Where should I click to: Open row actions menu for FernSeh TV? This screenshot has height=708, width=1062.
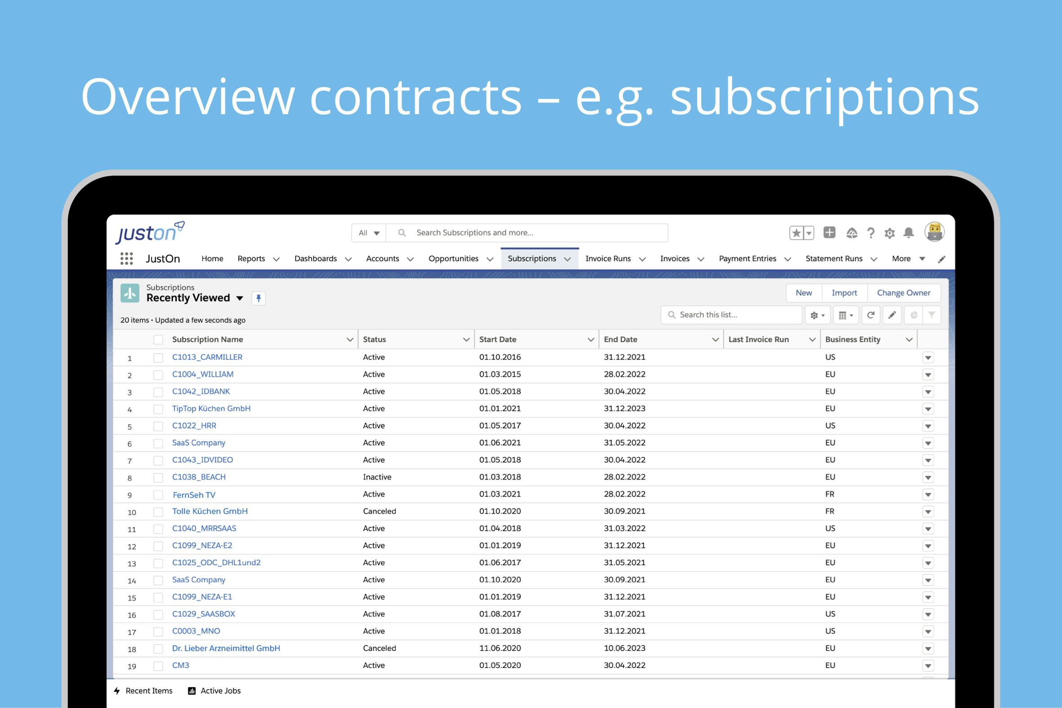coord(929,494)
